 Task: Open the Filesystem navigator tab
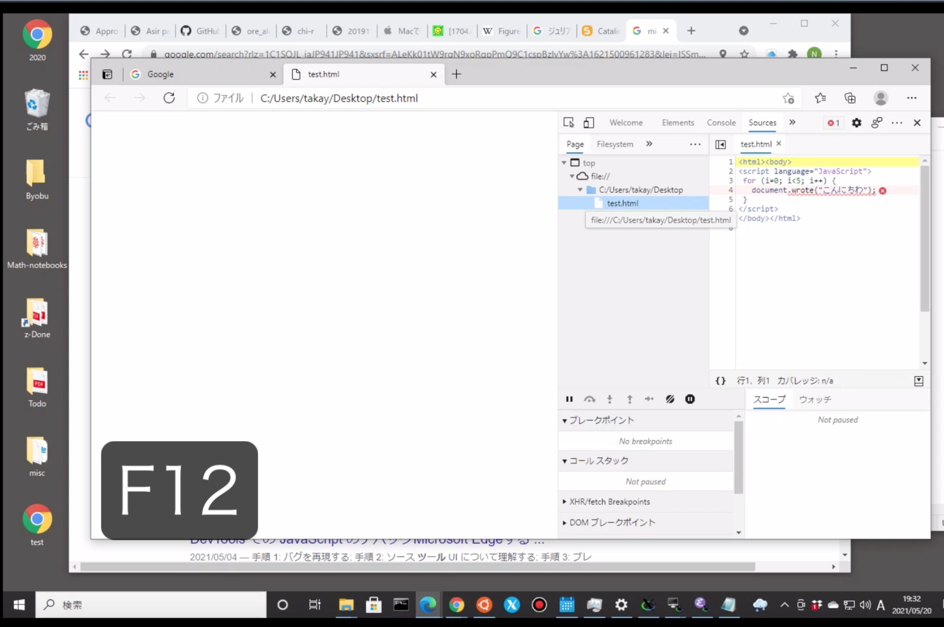pos(615,144)
